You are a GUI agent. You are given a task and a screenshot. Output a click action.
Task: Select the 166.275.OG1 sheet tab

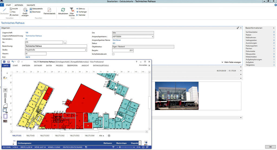[x=45, y=136]
